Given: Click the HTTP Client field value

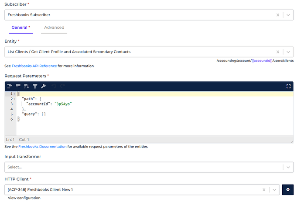Looking at the screenshot, I should 142,190.
